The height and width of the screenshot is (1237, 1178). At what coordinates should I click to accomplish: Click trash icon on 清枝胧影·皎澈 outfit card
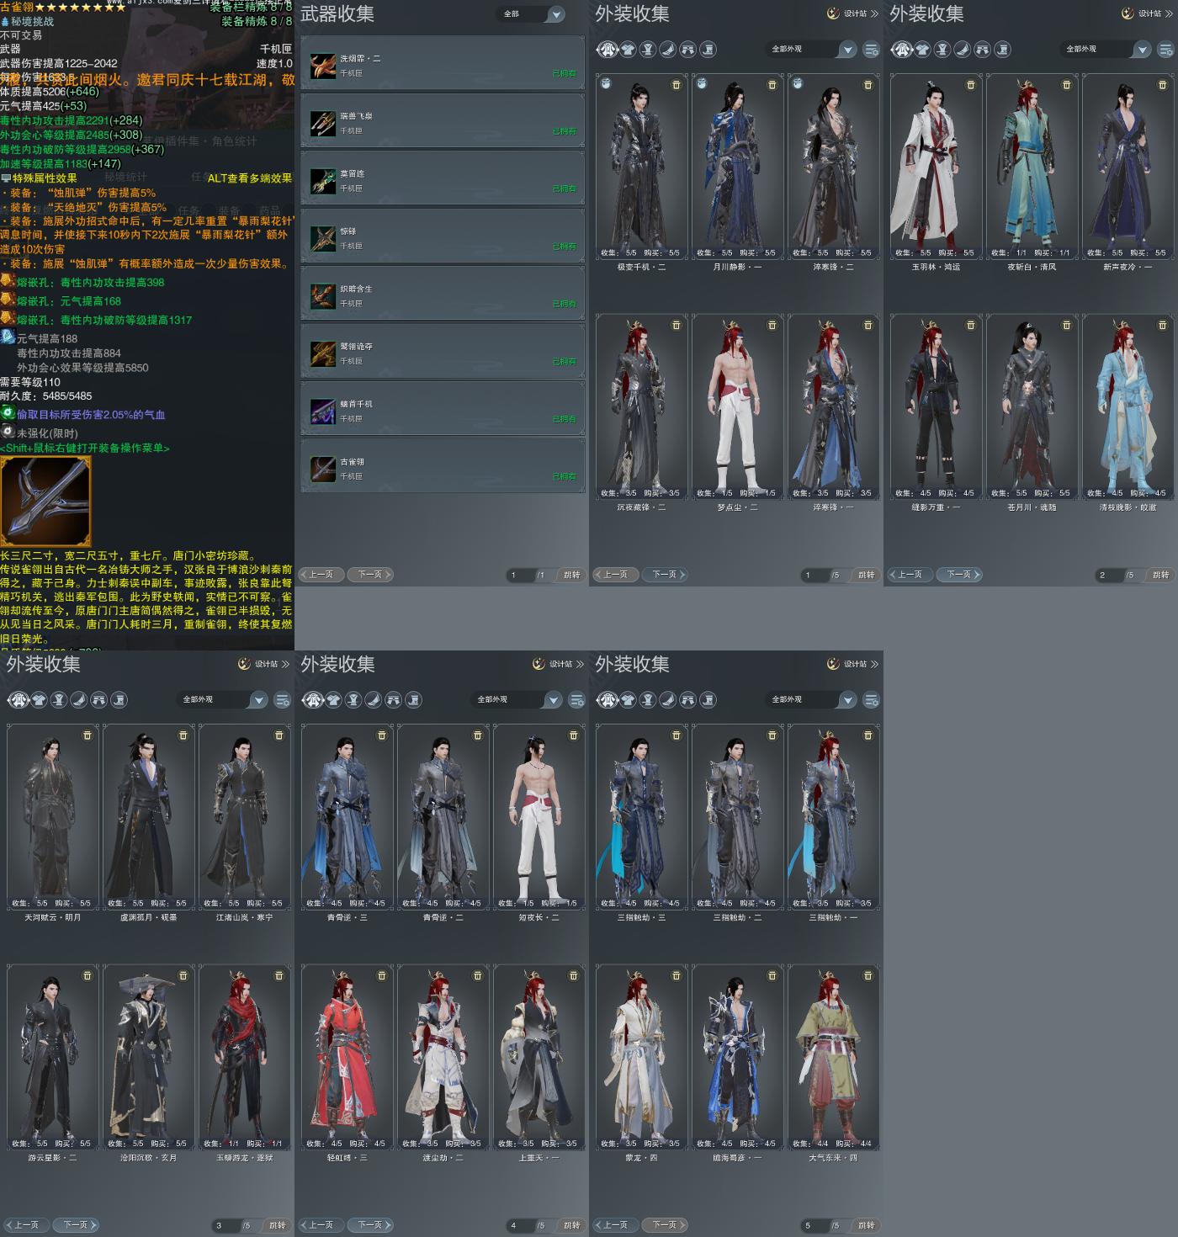point(1163,325)
